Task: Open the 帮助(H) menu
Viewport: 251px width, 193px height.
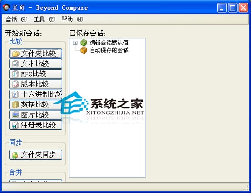Action: (x=72, y=20)
